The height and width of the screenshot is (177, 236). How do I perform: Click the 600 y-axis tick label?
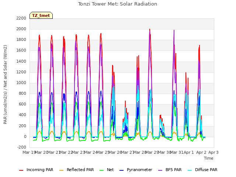pyautogui.click(x=22, y=104)
